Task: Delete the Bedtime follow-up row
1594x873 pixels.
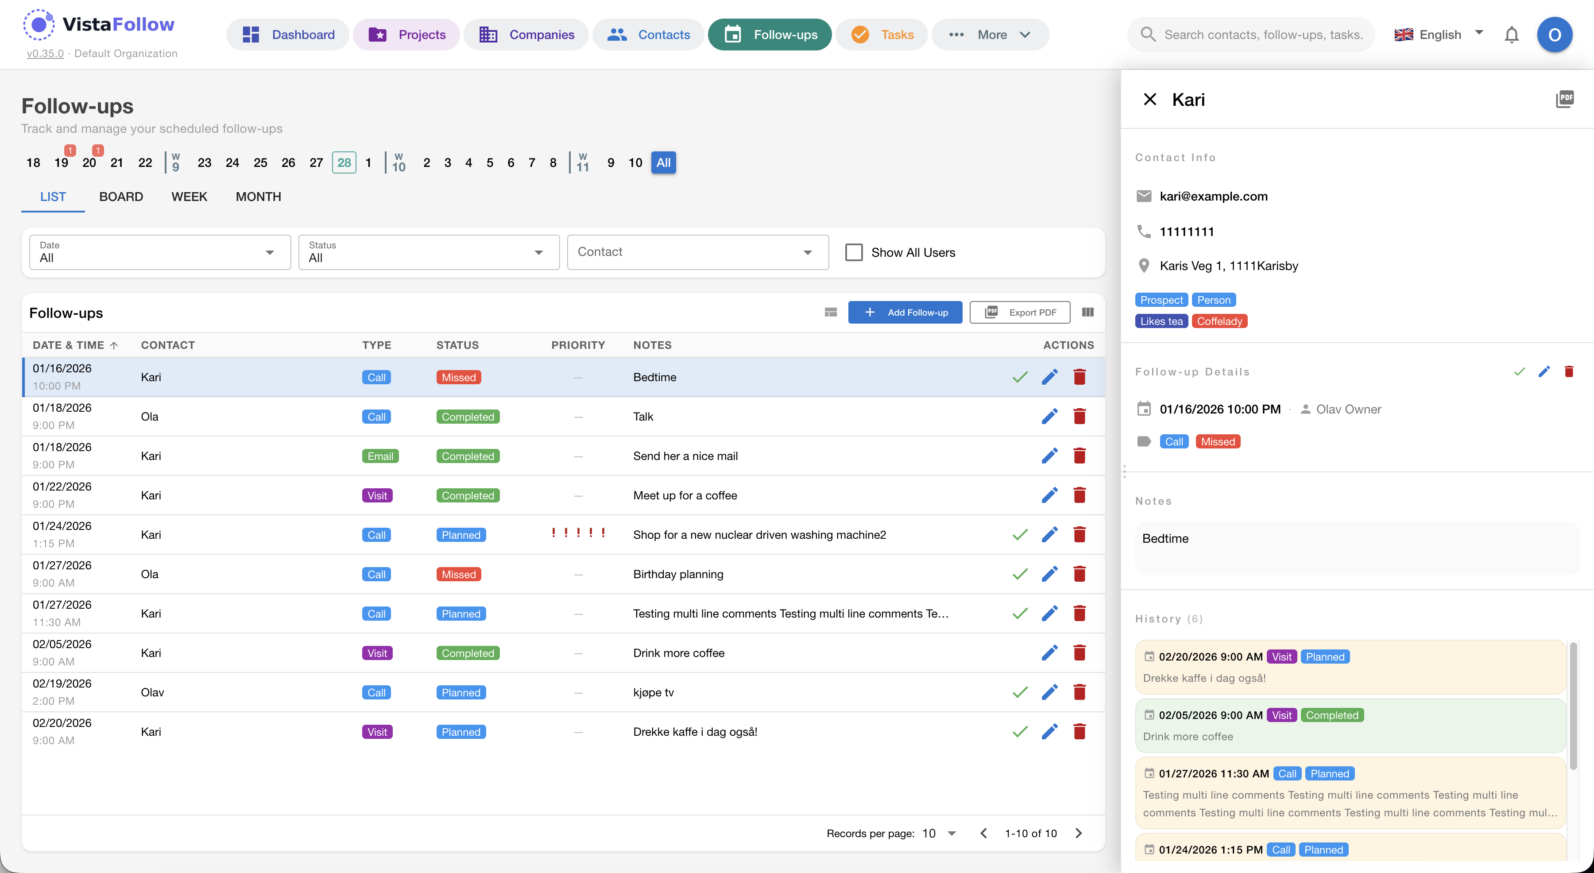Action: point(1079,377)
